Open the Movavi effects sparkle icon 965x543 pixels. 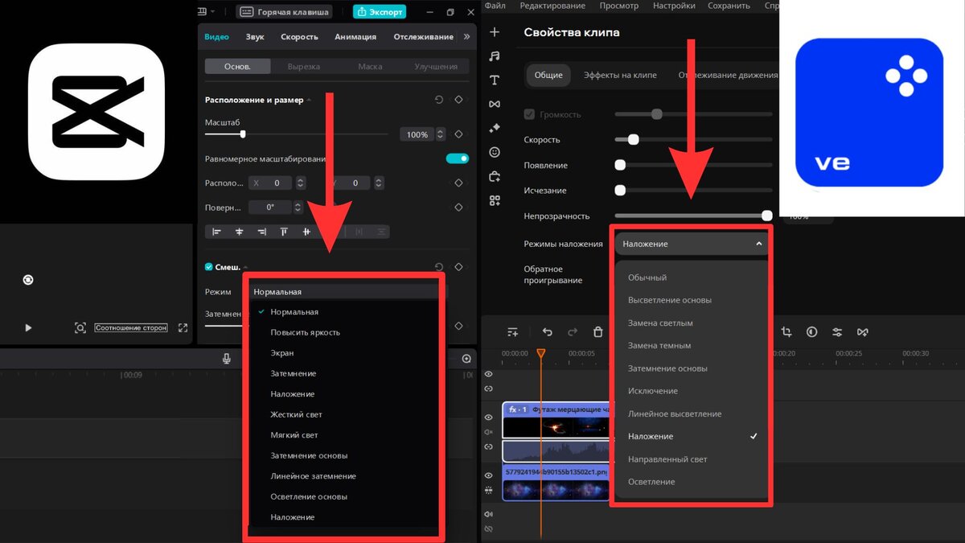pos(495,128)
